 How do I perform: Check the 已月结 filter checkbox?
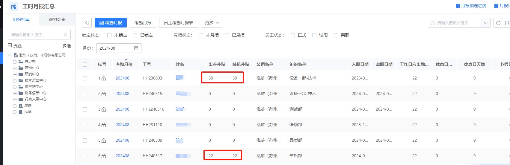tap(227, 35)
